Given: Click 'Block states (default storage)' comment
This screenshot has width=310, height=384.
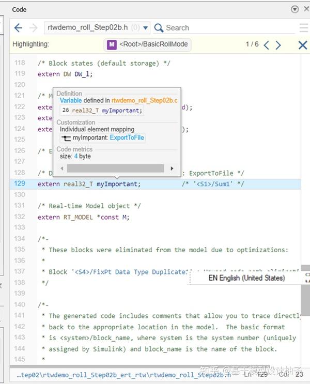Looking at the screenshot, I should (104, 64).
